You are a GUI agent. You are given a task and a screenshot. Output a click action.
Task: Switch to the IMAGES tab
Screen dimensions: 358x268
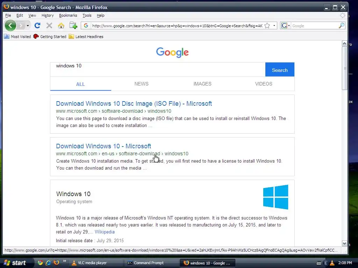click(x=202, y=84)
